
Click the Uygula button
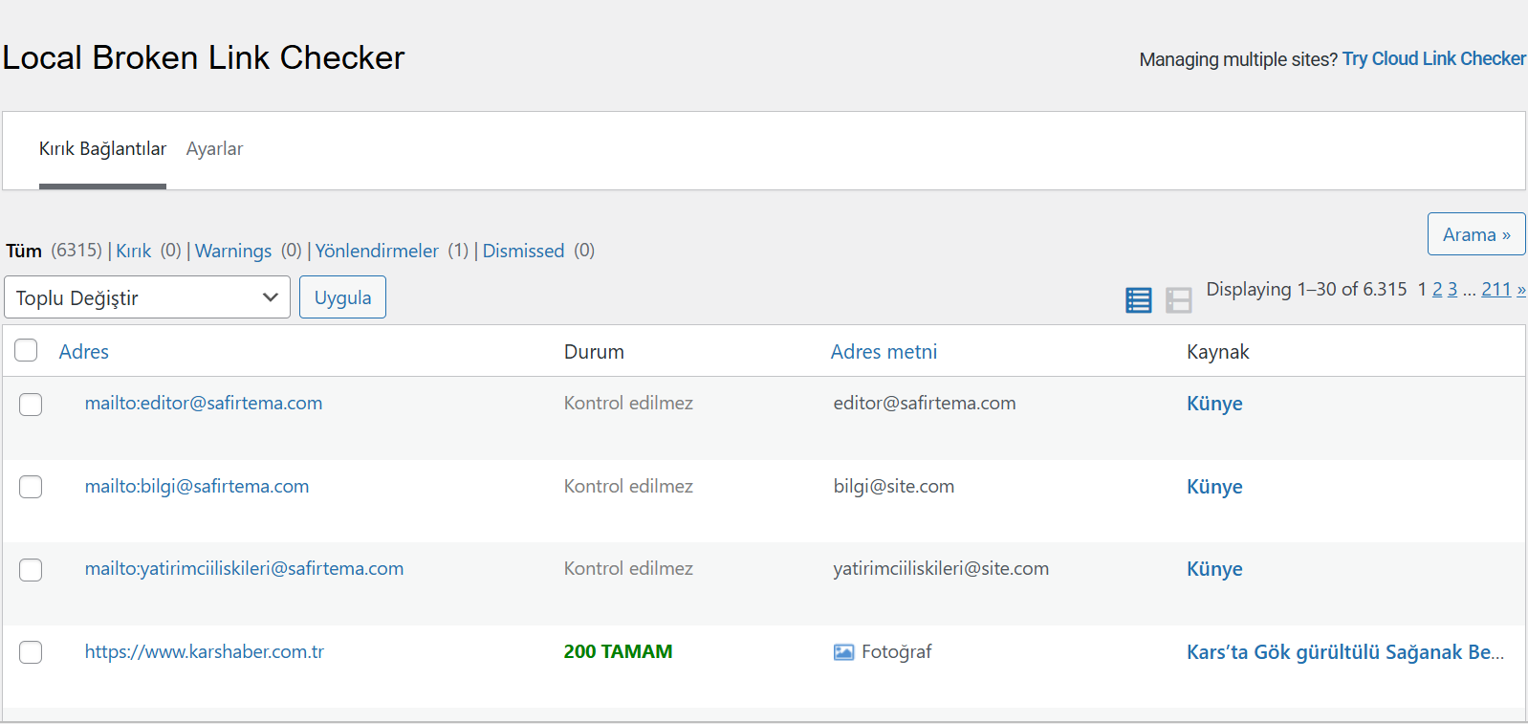point(342,296)
